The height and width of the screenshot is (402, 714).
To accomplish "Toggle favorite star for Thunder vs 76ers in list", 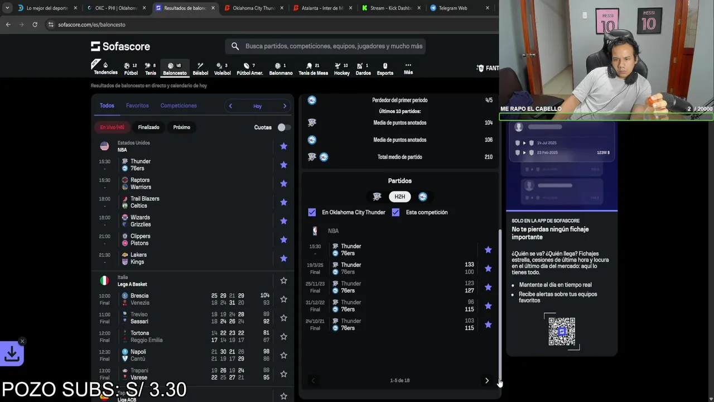I will coord(283,165).
